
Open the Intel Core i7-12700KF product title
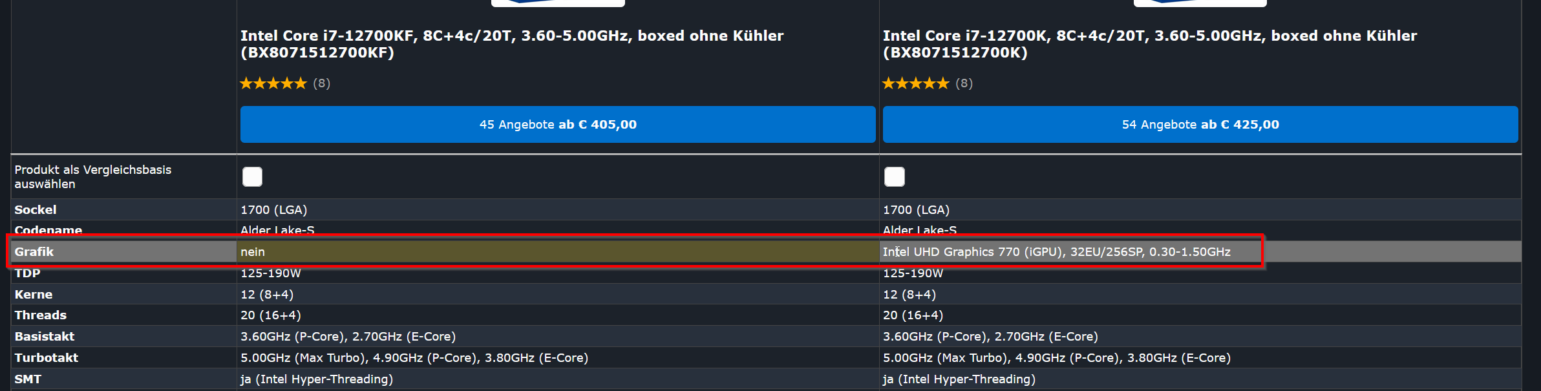point(512,44)
